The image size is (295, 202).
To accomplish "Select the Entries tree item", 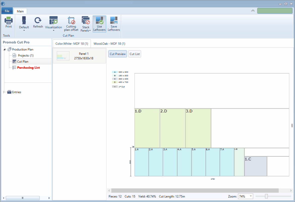I will pos(17,92).
